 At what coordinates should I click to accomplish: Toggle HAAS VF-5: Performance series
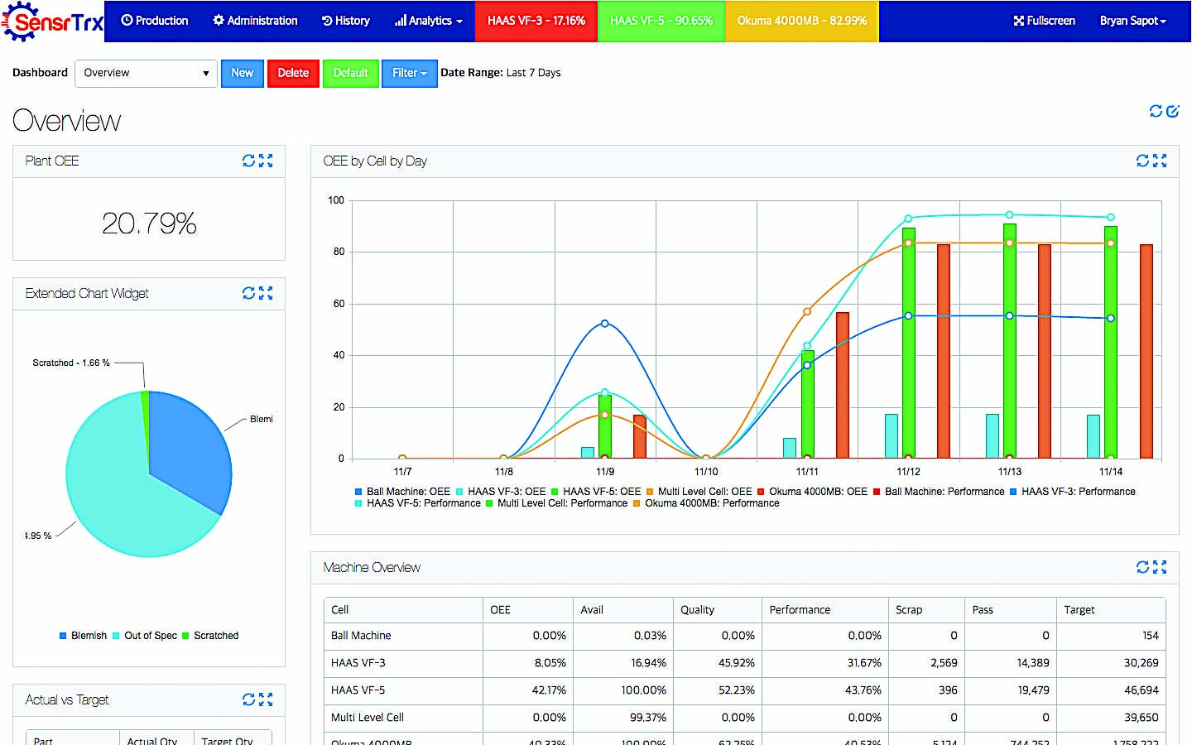pos(417,503)
